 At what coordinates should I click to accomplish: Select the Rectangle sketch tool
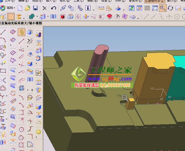3,71
